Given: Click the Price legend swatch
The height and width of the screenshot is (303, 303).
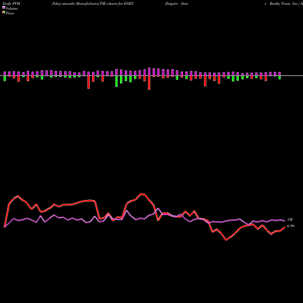Looking at the screenshot, I should coord(4,13).
